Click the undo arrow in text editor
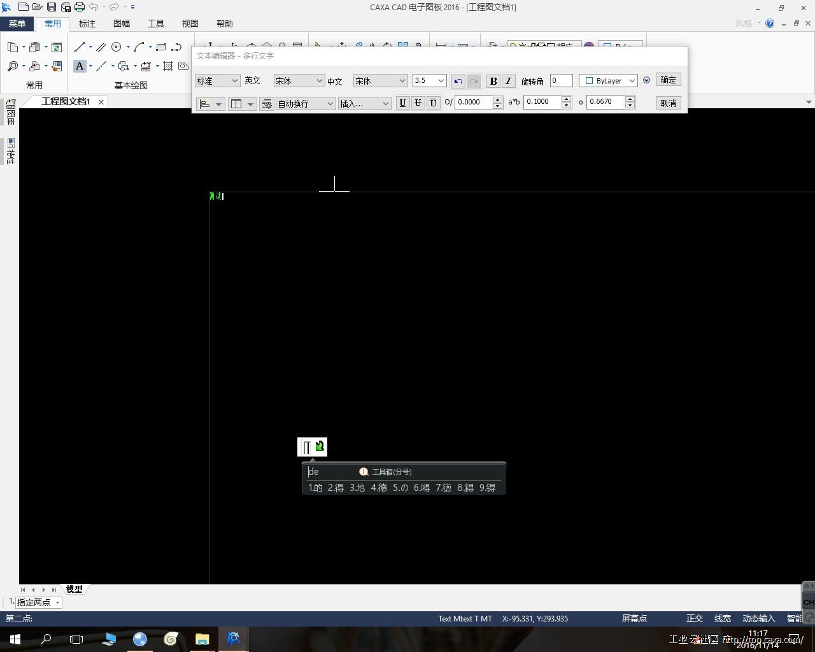Screen dimensions: 815x652 point(458,81)
